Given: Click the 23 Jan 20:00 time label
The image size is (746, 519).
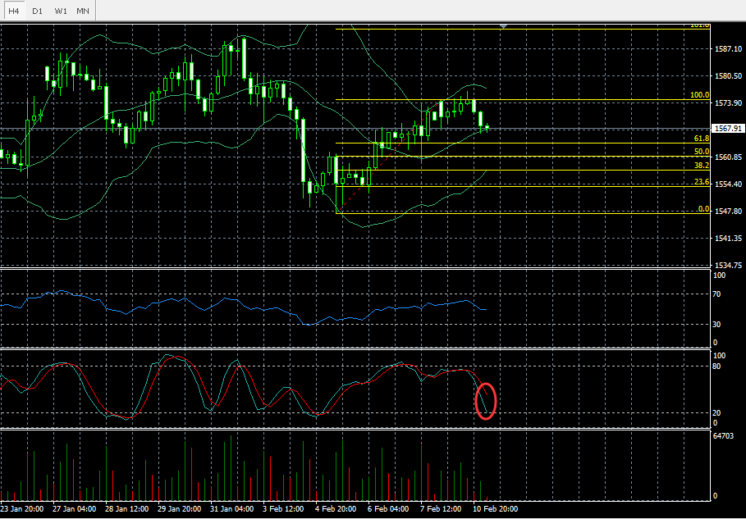Looking at the screenshot, I should point(22,509).
